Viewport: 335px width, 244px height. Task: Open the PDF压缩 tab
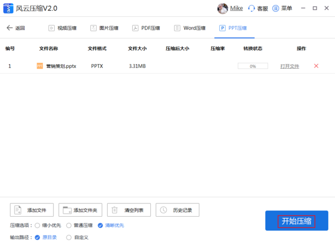[x=146, y=28]
